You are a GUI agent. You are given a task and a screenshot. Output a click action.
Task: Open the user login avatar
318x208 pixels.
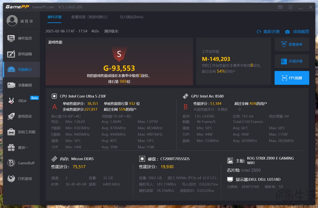coord(12,20)
